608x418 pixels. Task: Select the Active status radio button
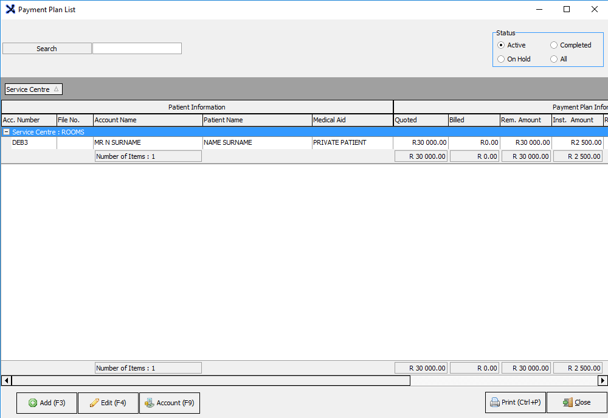pos(501,45)
